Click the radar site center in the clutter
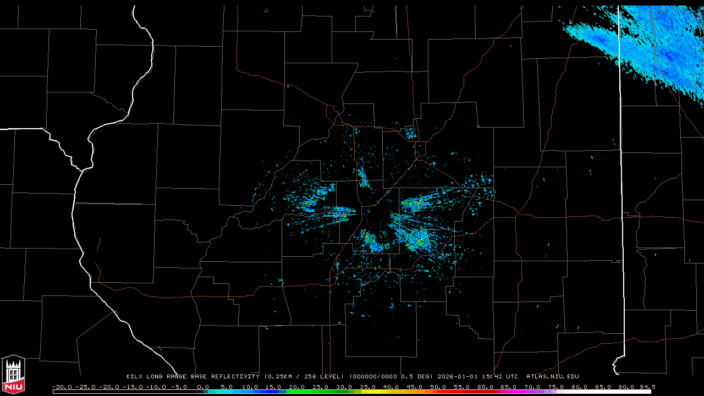Image resolution: width=704 pixels, height=396 pixels. tap(375, 213)
